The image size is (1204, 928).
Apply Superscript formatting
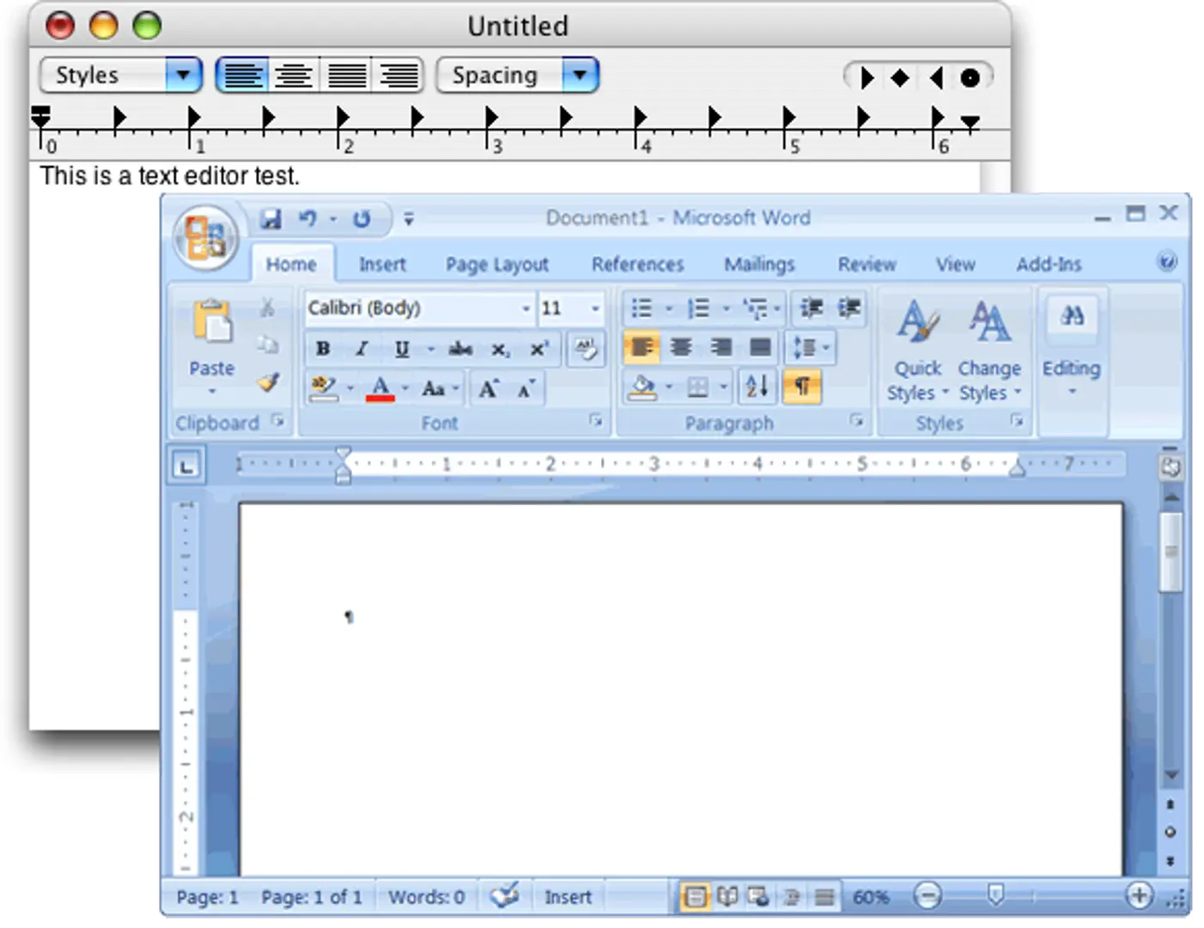click(538, 349)
